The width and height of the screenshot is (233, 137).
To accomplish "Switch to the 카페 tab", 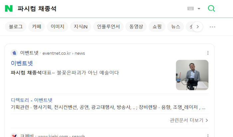I will [37, 27].
